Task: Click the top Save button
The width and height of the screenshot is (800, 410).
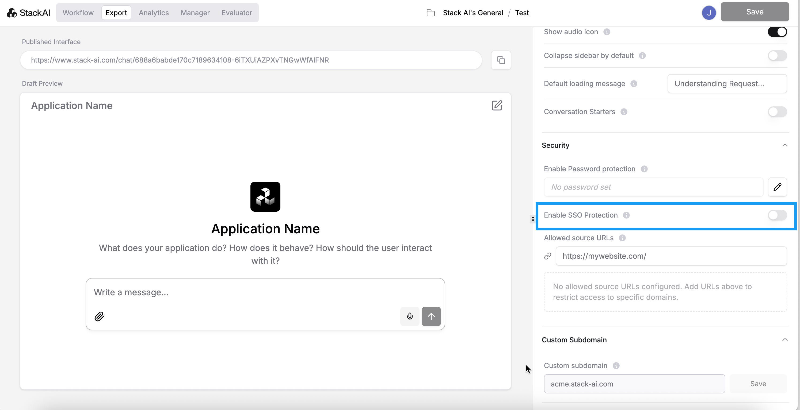Action: (x=754, y=12)
